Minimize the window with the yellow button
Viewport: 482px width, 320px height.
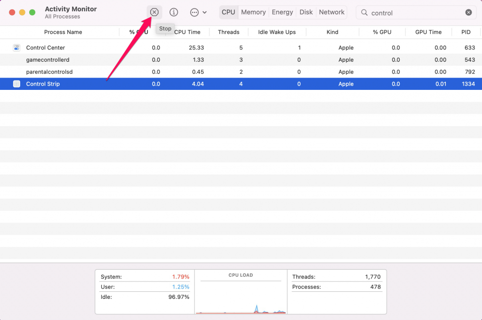pos(22,12)
